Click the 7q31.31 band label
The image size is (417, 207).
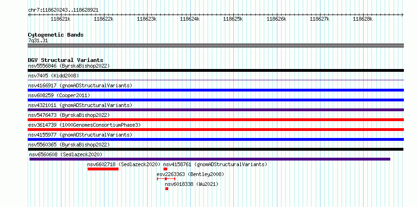(x=38, y=41)
